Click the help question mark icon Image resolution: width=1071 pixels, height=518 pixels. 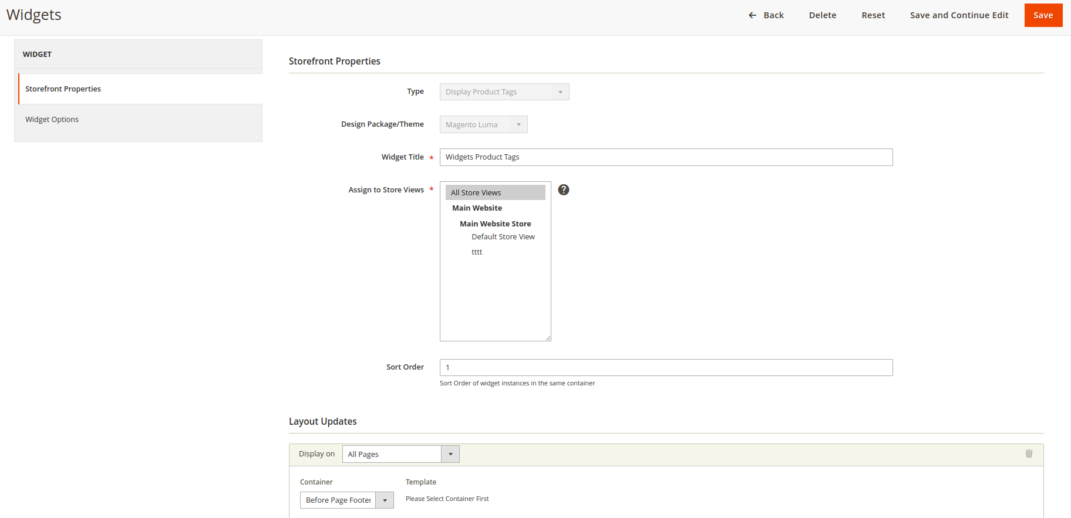pyautogui.click(x=563, y=189)
